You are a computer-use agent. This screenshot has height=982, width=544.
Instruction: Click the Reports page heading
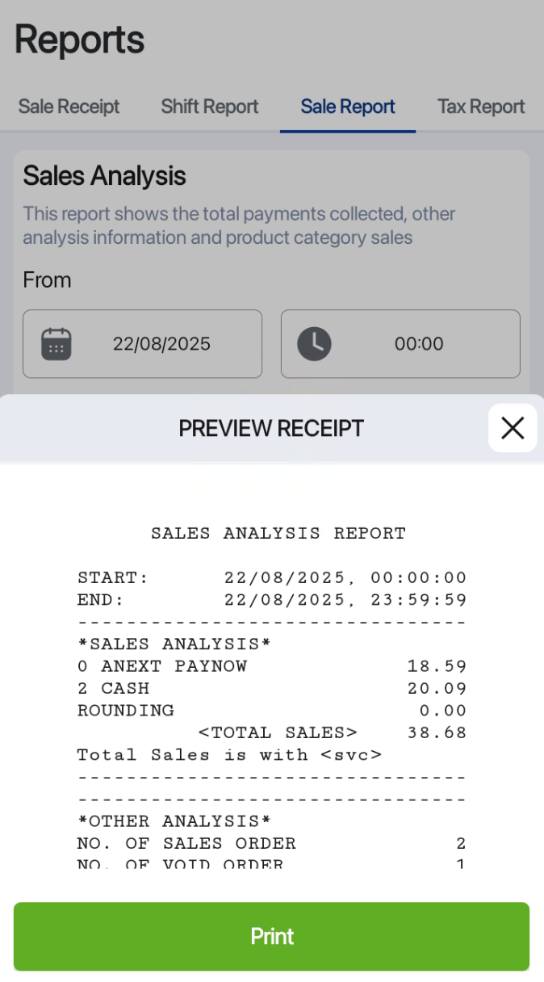coord(79,40)
